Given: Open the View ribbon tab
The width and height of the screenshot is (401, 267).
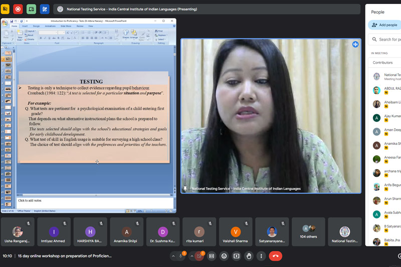Looking at the screenshot, I should tap(91, 26).
